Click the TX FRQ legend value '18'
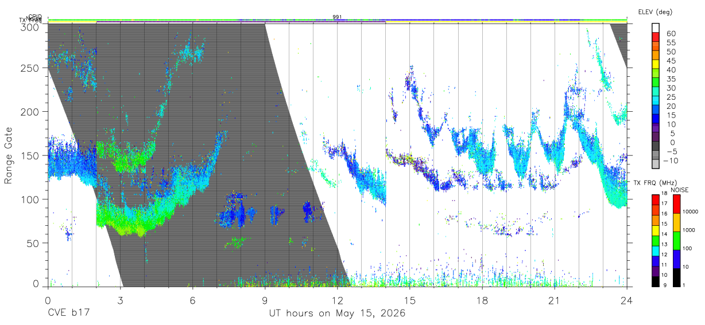This screenshot has width=705, height=325. click(664, 194)
